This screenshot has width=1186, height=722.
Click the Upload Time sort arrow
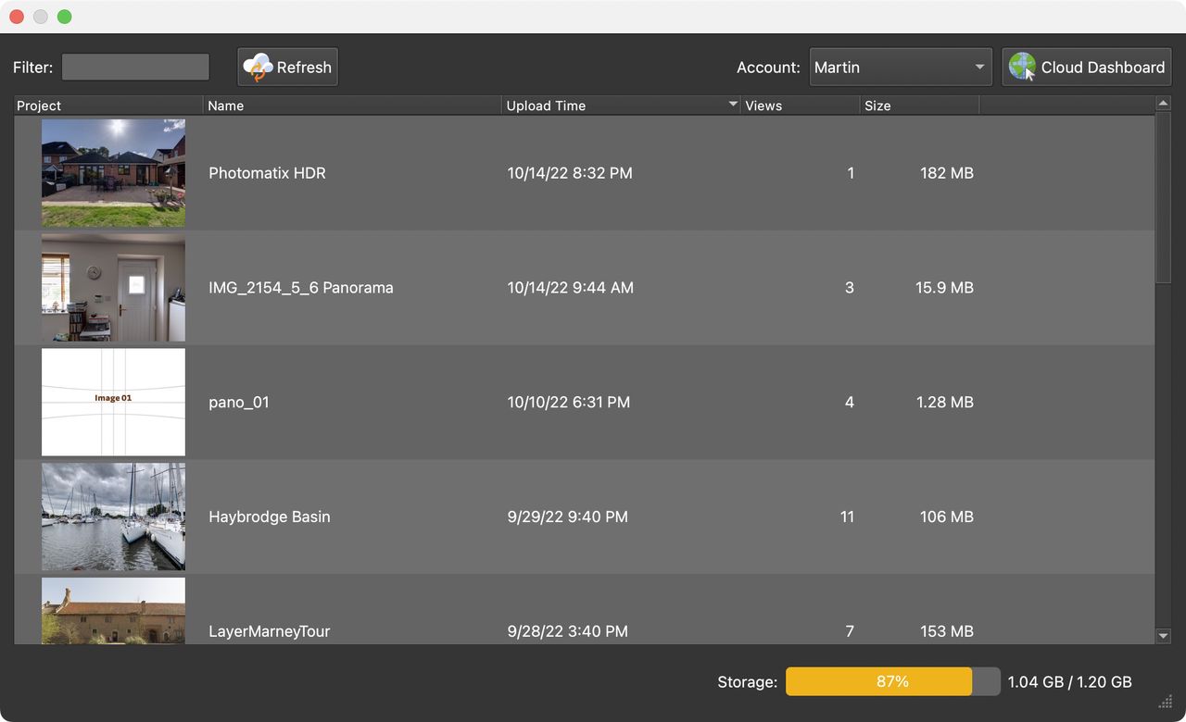(x=733, y=105)
